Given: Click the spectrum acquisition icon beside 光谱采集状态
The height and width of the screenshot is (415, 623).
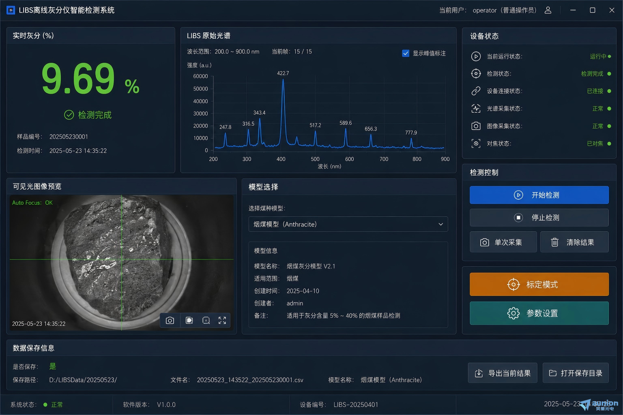Looking at the screenshot, I should [x=476, y=109].
